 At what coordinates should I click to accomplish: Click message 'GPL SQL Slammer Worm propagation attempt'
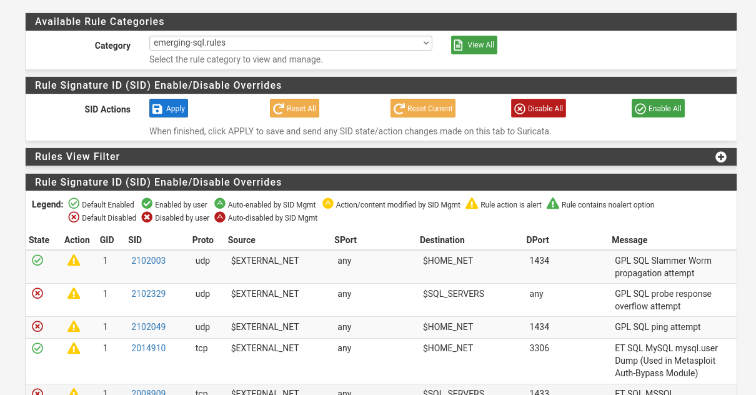tap(663, 267)
